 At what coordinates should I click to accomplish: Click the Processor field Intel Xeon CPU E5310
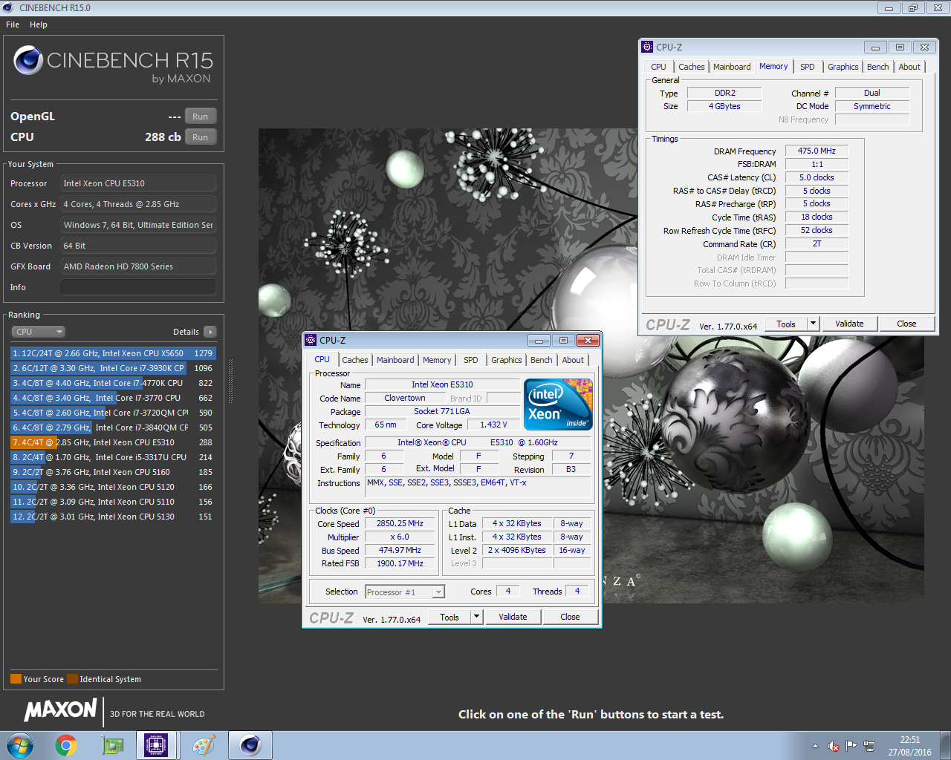[138, 183]
